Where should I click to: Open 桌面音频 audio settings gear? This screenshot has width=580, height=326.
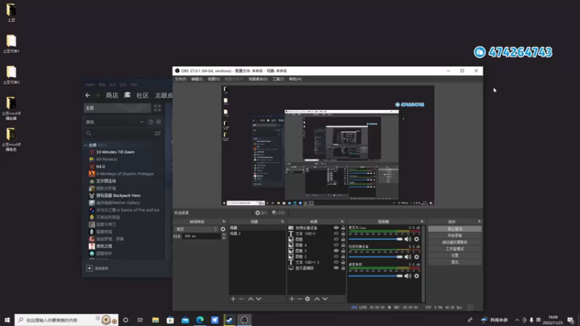[x=417, y=276]
